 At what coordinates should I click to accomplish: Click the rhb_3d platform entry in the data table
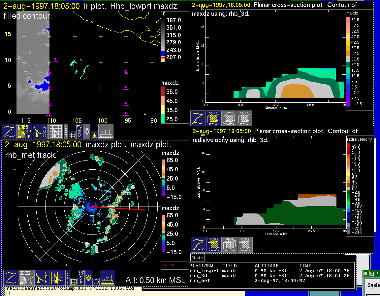[x=198, y=276]
